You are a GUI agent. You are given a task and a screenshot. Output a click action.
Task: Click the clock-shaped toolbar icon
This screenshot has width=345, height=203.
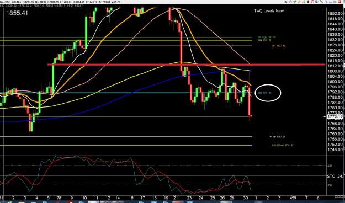click(x=312, y=2)
